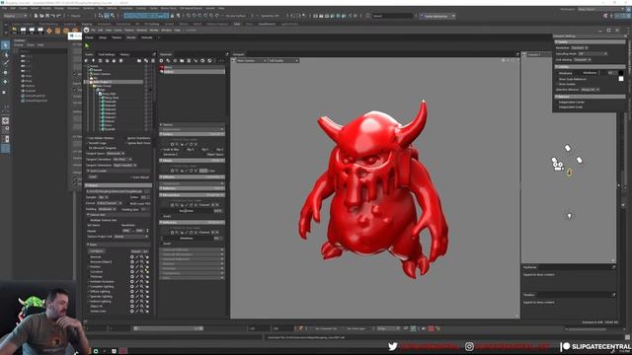Click the magnifier icon in the Curvature map row
Screen dimensions: 632x355
[142, 272]
